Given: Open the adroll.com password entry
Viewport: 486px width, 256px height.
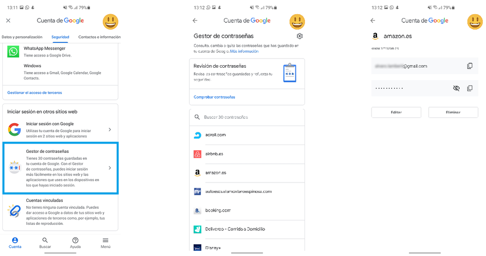Looking at the screenshot, I should tap(247, 135).
